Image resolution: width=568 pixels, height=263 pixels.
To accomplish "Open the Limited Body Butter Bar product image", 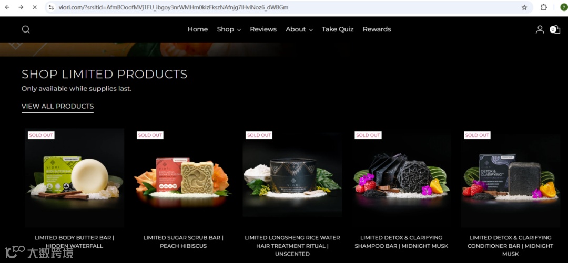I will point(74,177).
